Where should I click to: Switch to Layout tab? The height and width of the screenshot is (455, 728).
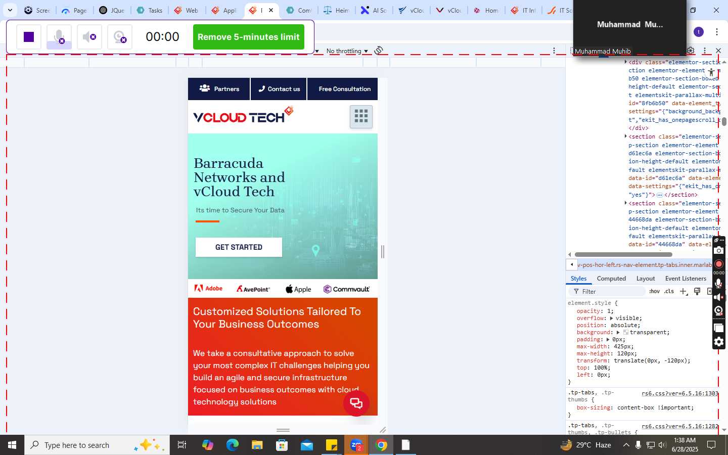click(x=646, y=279)
